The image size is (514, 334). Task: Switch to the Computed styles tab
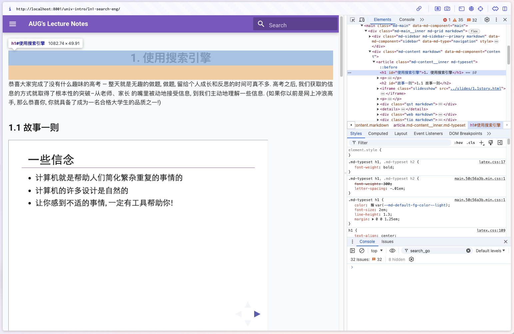pyautogui.click(x=378, y=134)
